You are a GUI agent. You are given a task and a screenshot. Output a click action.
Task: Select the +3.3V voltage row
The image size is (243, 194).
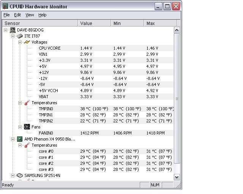click(x=106, y=60)
